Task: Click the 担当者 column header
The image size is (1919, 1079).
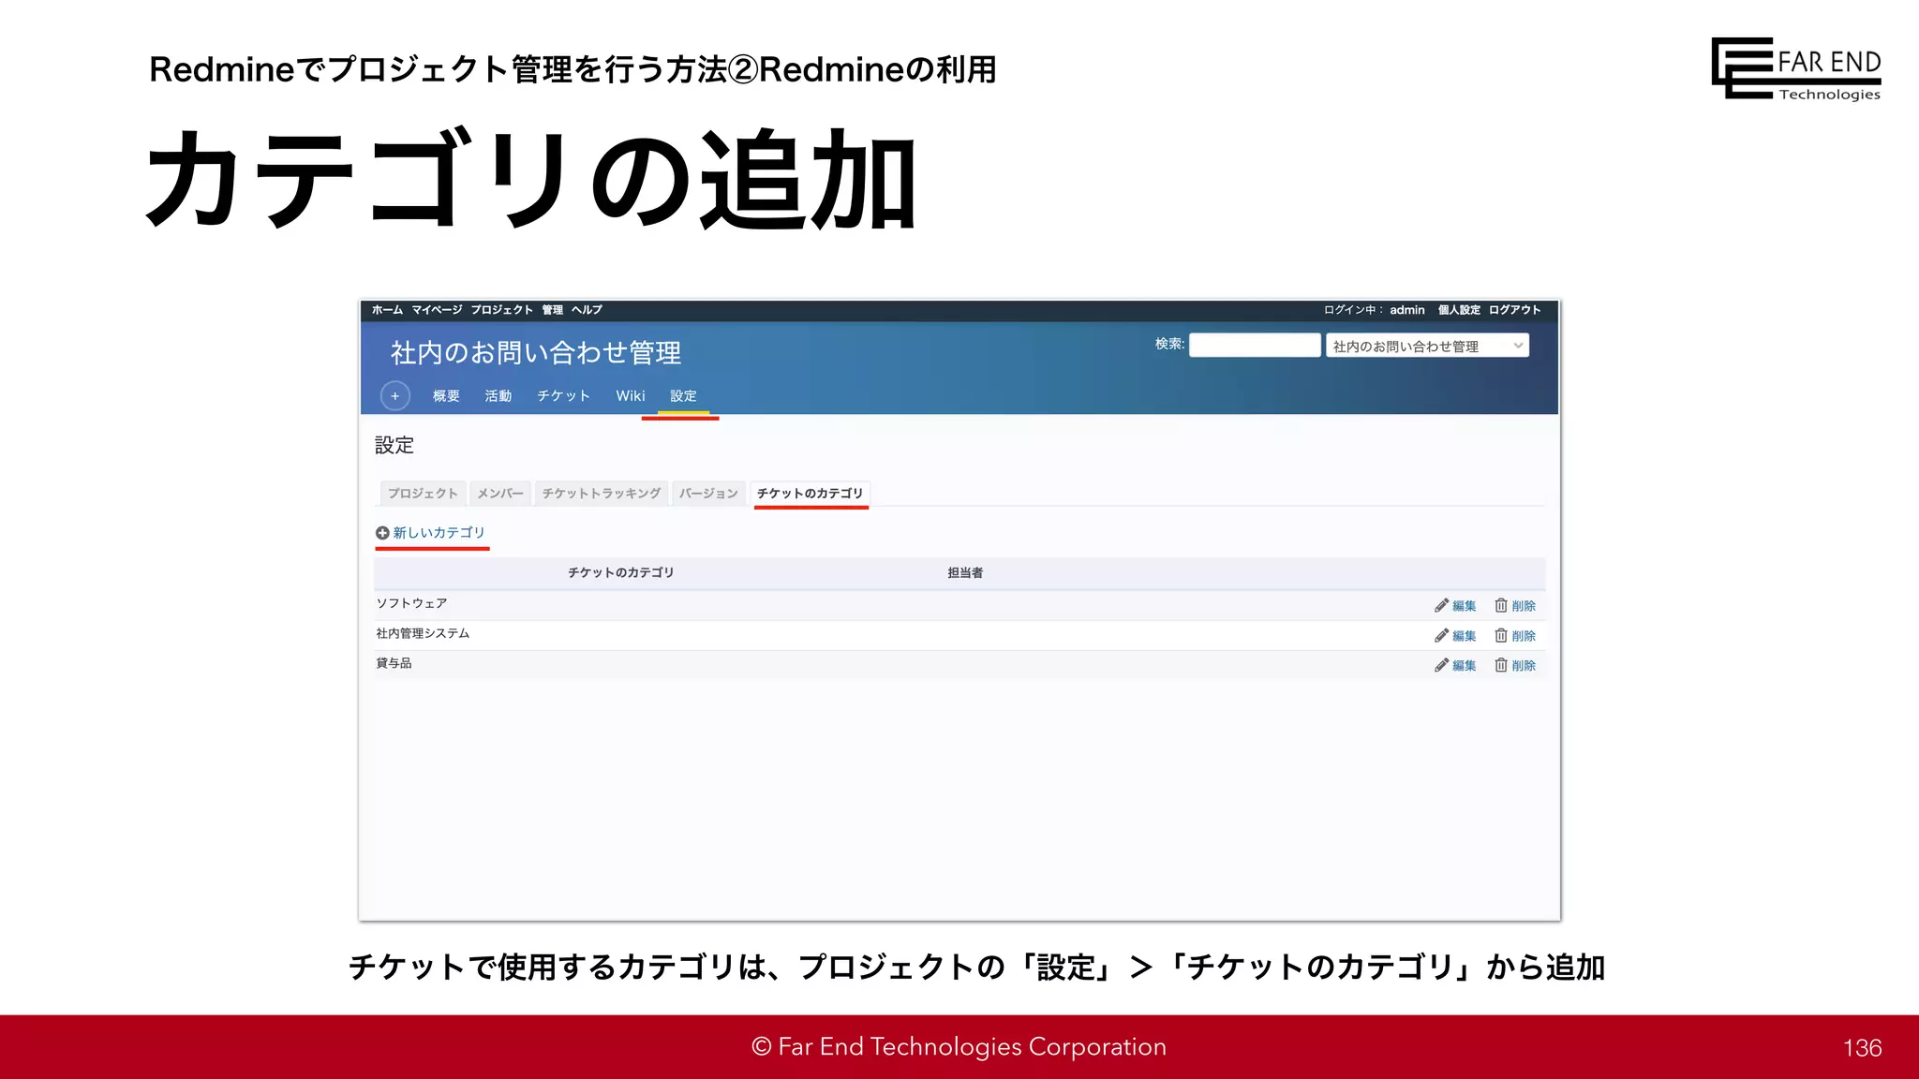Action: pyautogui.click(x=965, y=572)
